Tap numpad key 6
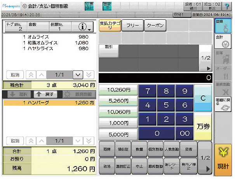The image size is (235, 179). point(185,105)
